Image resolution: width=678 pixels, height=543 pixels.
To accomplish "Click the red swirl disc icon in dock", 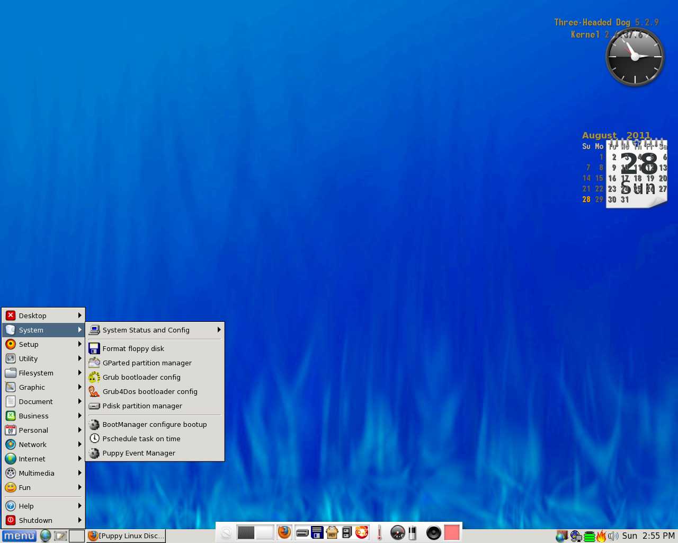I will pos(362,532).
